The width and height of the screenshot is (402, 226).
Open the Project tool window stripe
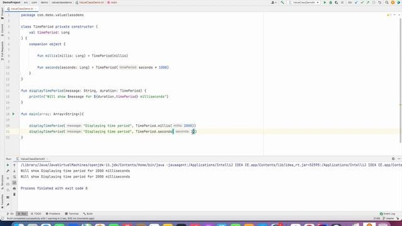tap(3, 13)
